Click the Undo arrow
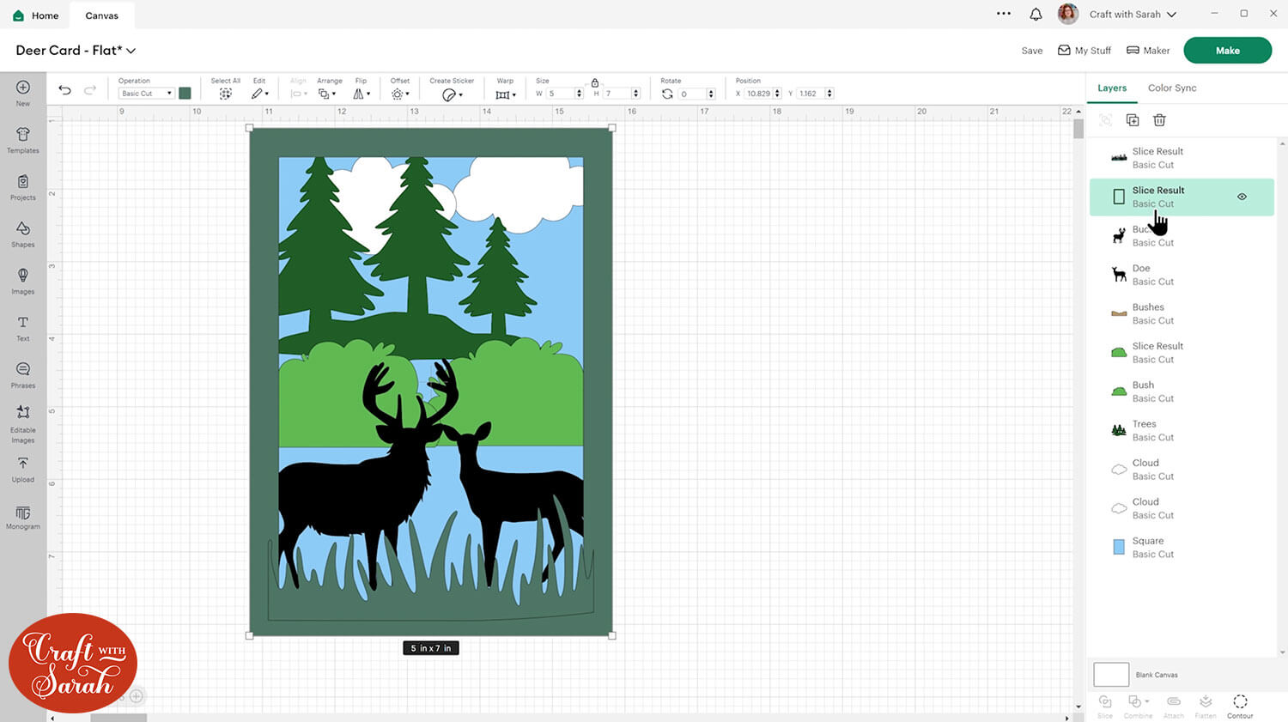1288x722 pixels. pyautogui.click(x=64, y=90)
